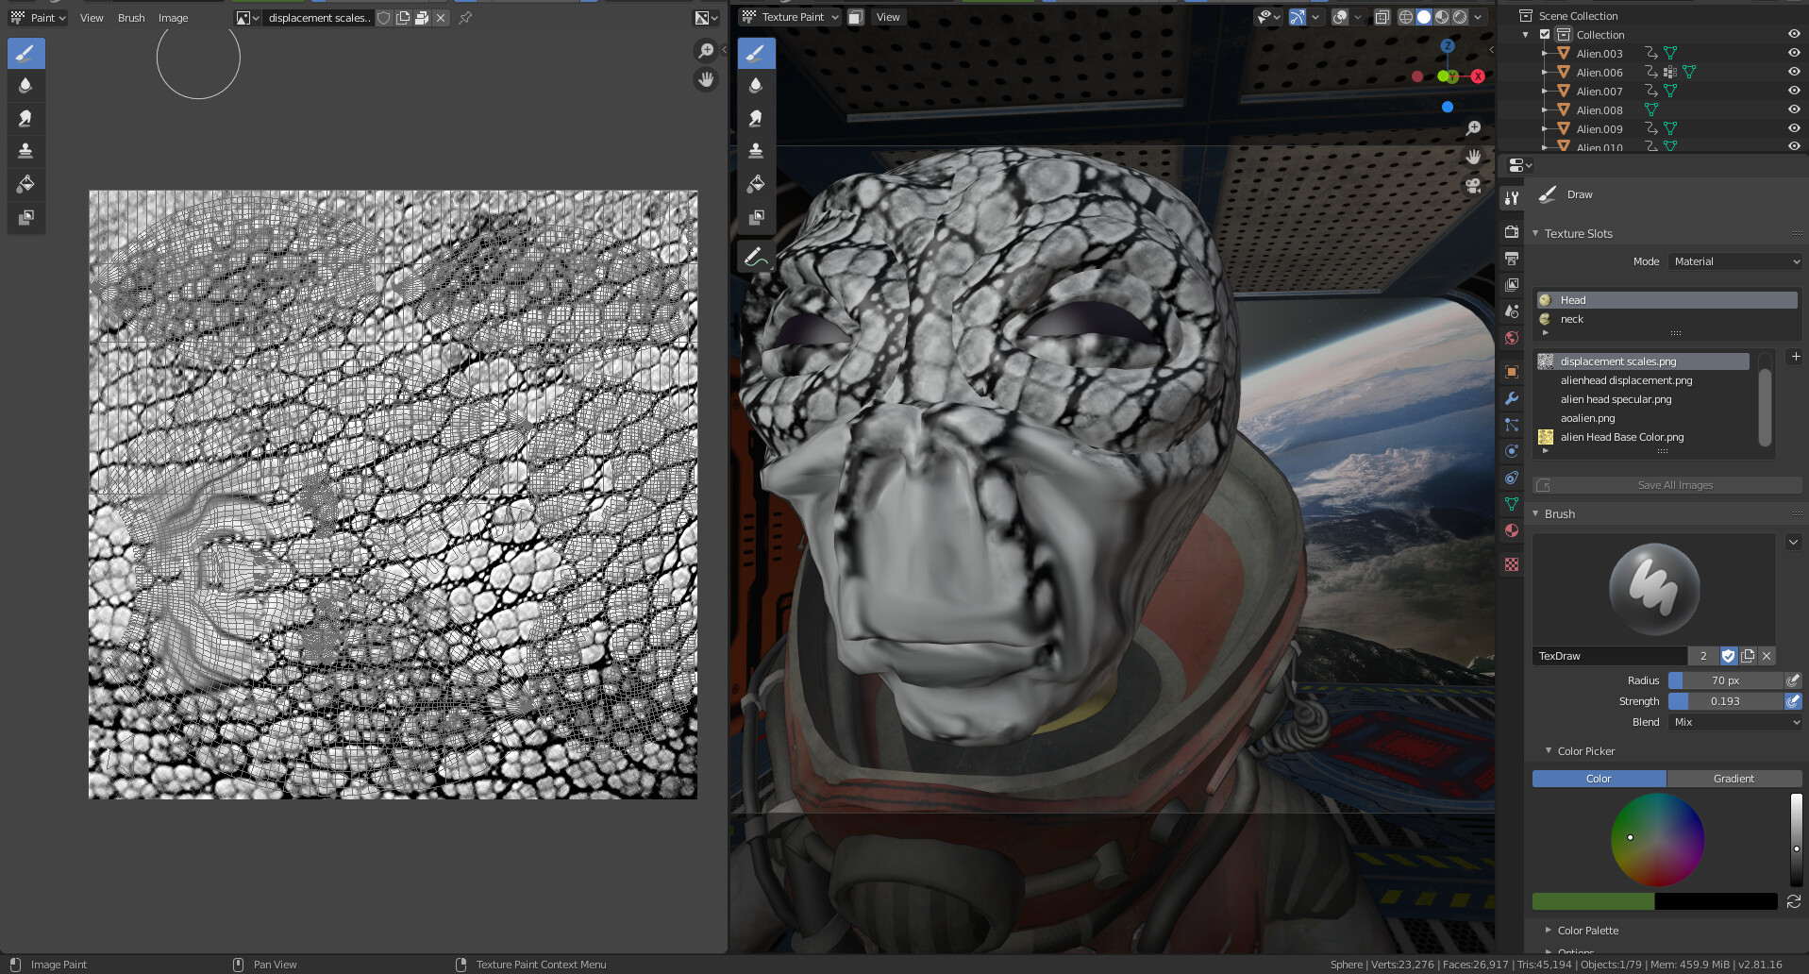The width and height of the screenshot is (1809, 974).
Task: Hide Alien.003 using its eye icon
Action: 1794,54
